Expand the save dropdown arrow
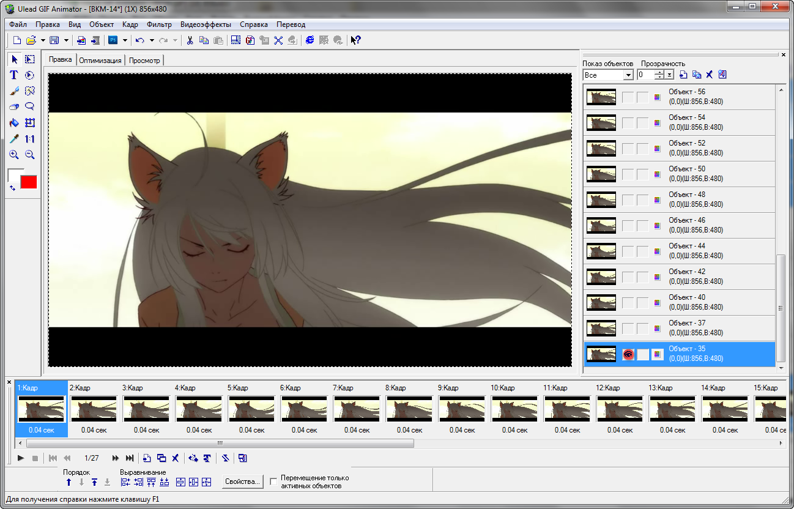 (x=65, y=40)
